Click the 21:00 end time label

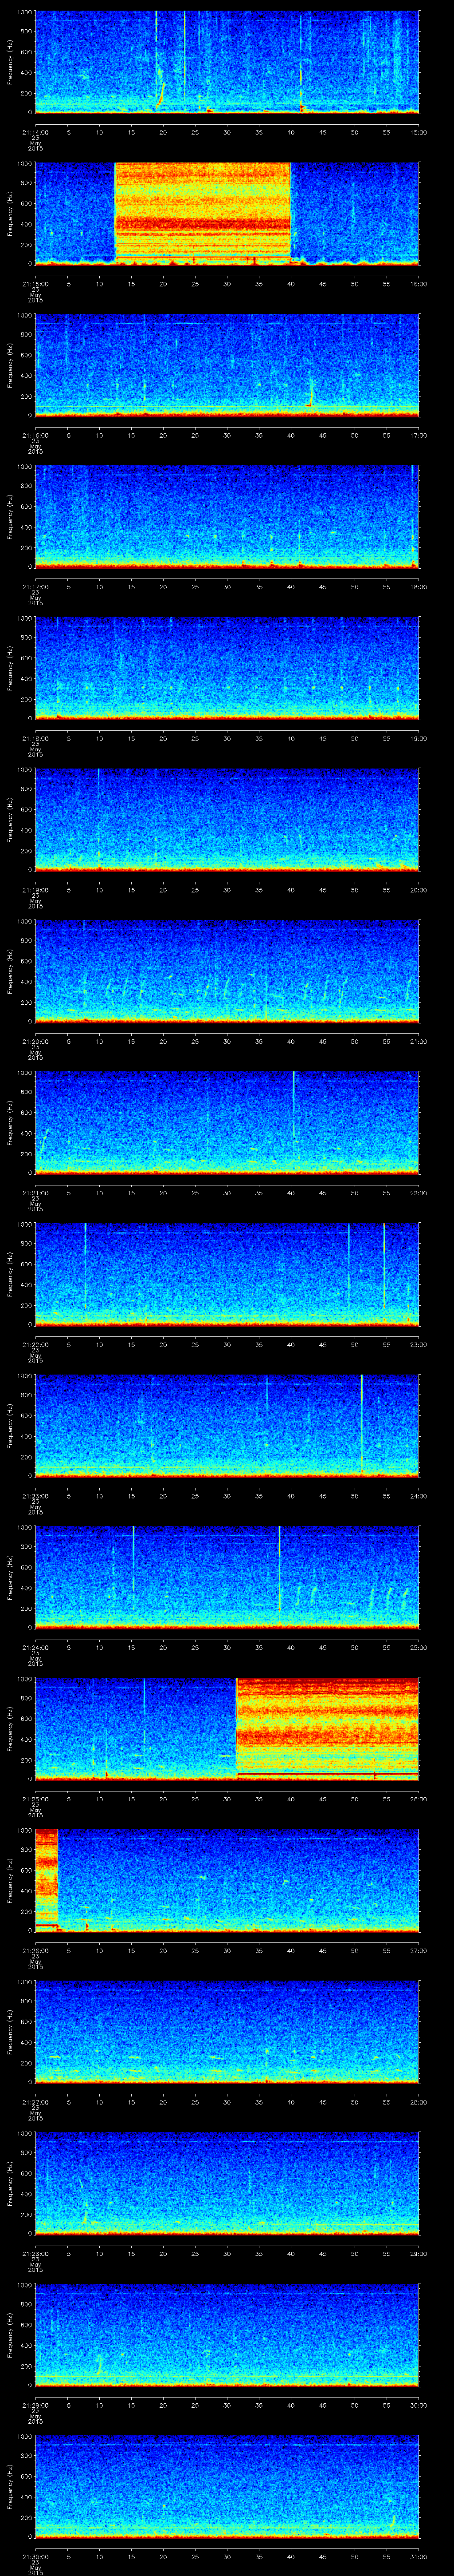pyautogui.click(x=418, y=1042)
